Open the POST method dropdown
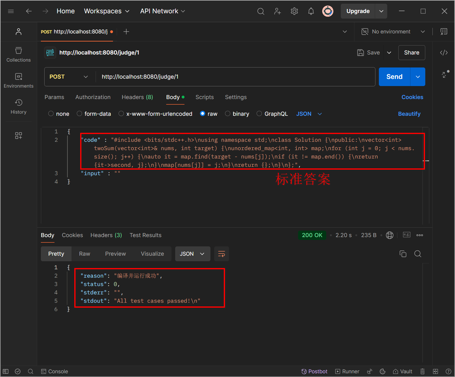The width and height of the screenshot is (455, 377). coord(69,77)
